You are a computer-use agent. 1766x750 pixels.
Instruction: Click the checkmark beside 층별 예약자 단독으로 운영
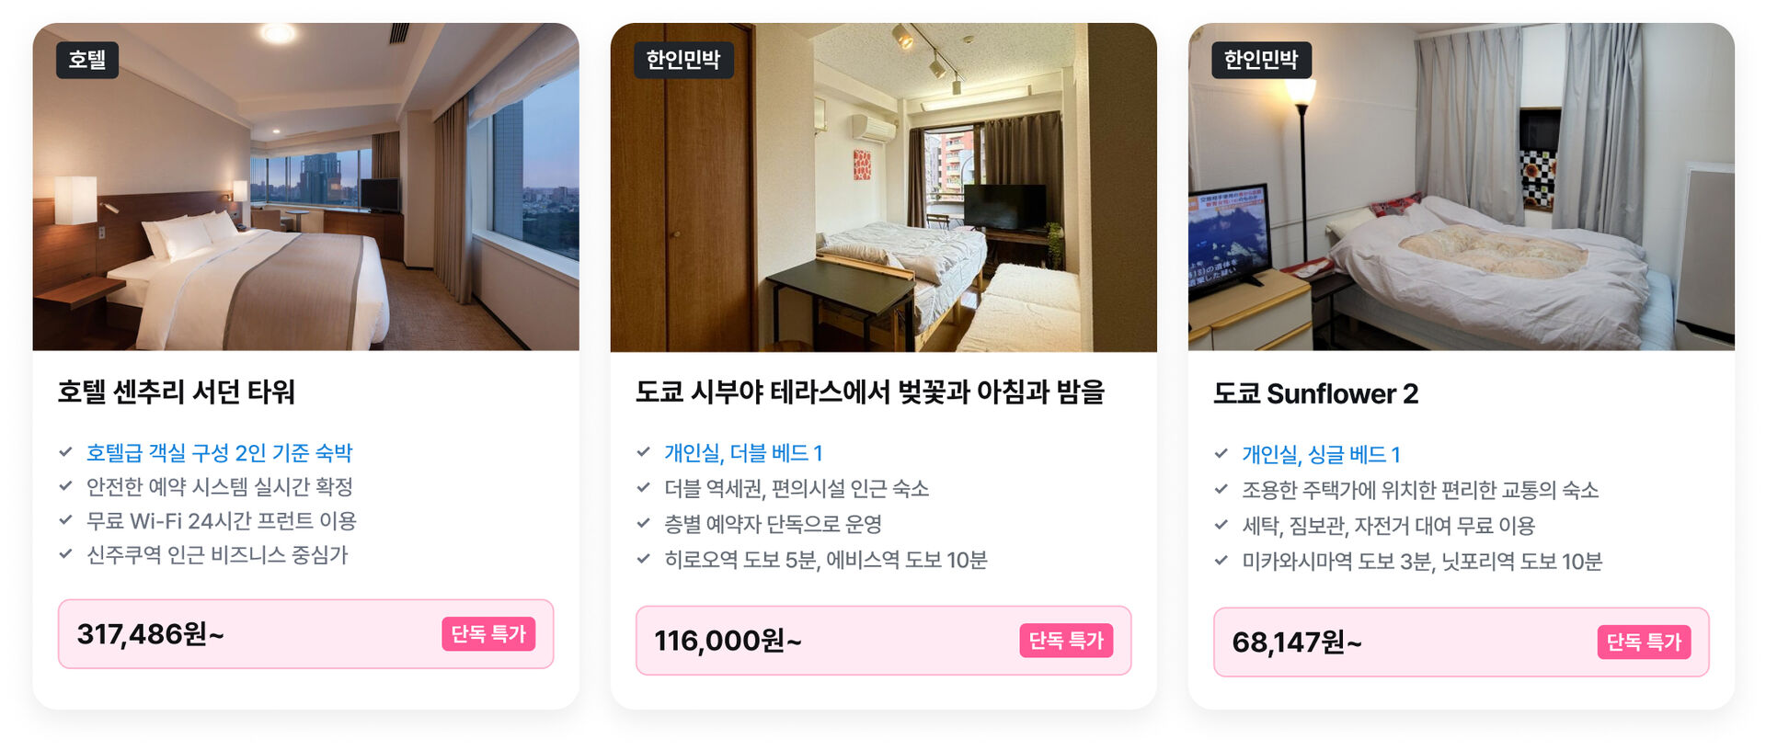click(x=643, y=524)
